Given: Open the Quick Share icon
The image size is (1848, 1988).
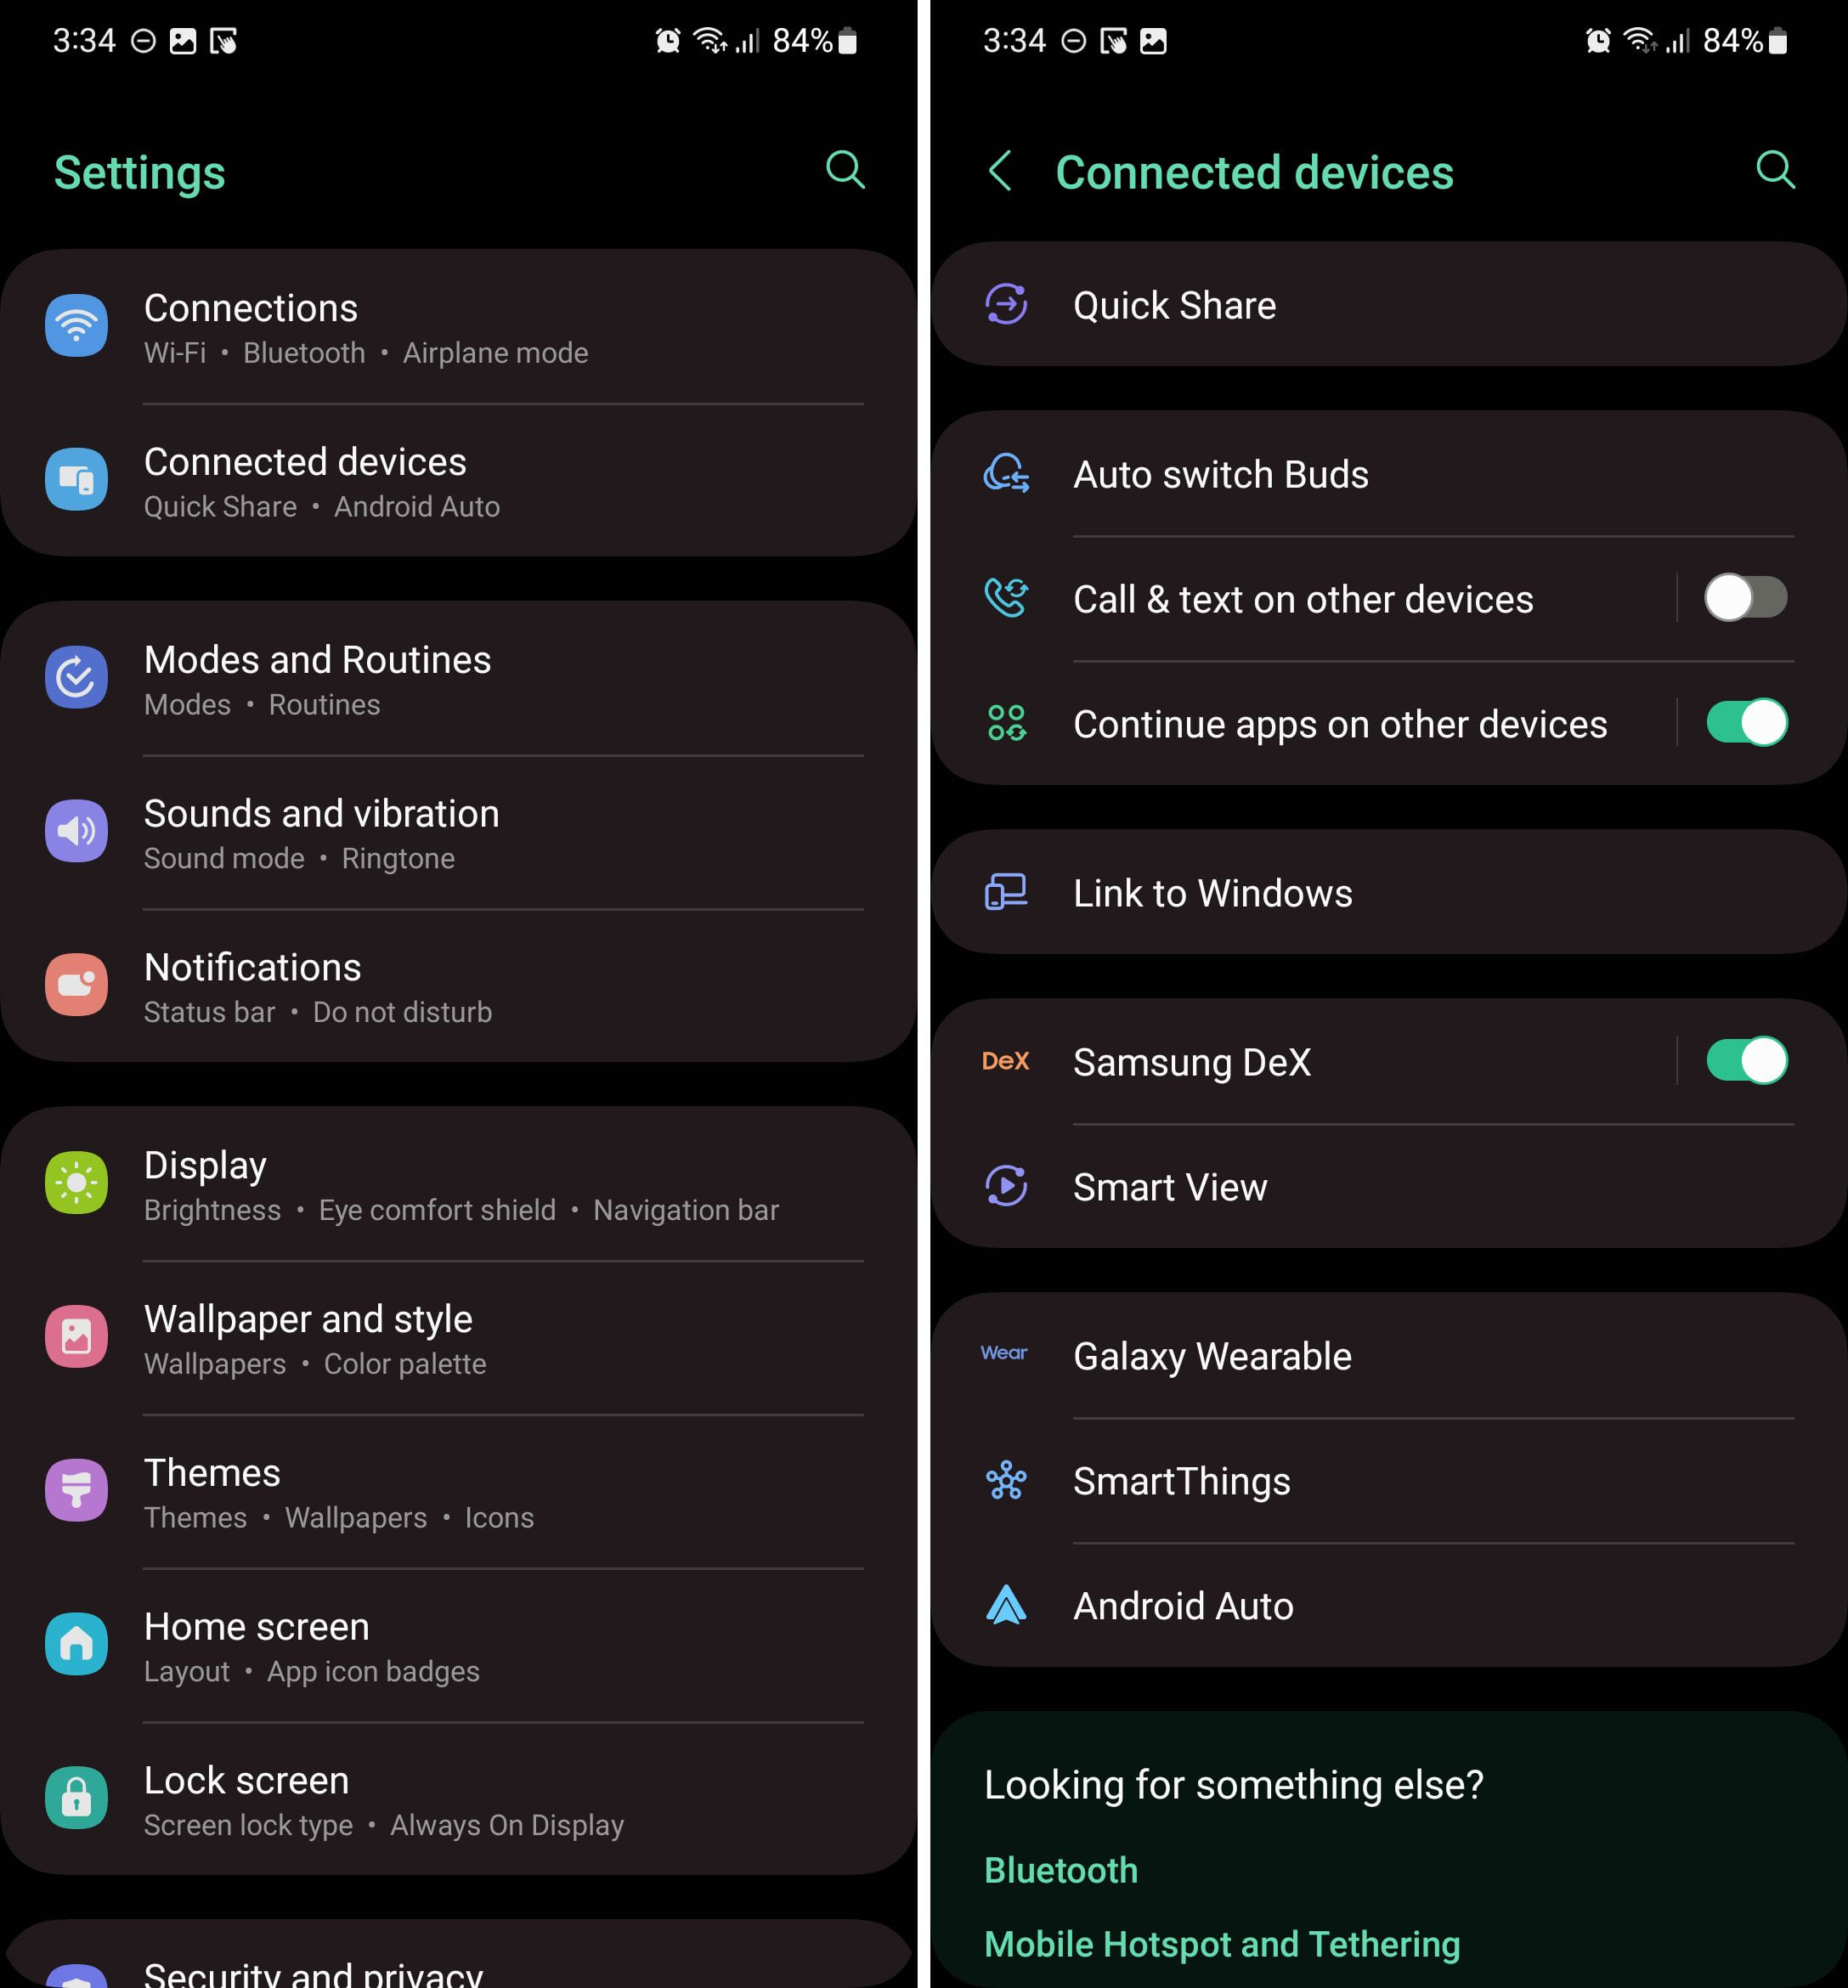Looking at the screenshot, I should [1006, 304].
